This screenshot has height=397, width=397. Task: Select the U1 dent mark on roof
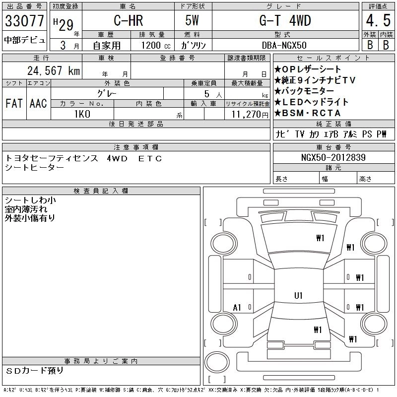298,295
